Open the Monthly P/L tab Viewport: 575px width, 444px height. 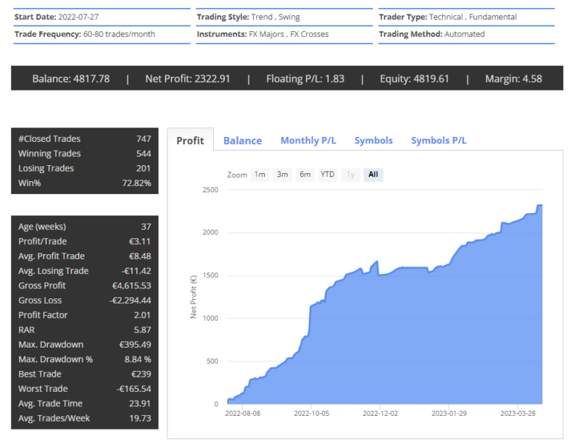(x=308, y=141)
